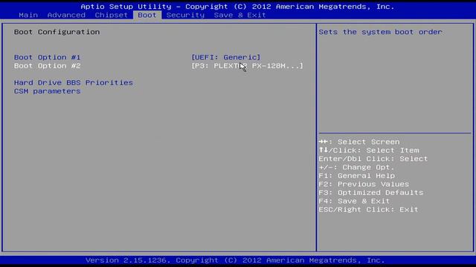Click the 'F4: Save & Exit' hint
Screen dimensions: 476x267
coord(354,201)
